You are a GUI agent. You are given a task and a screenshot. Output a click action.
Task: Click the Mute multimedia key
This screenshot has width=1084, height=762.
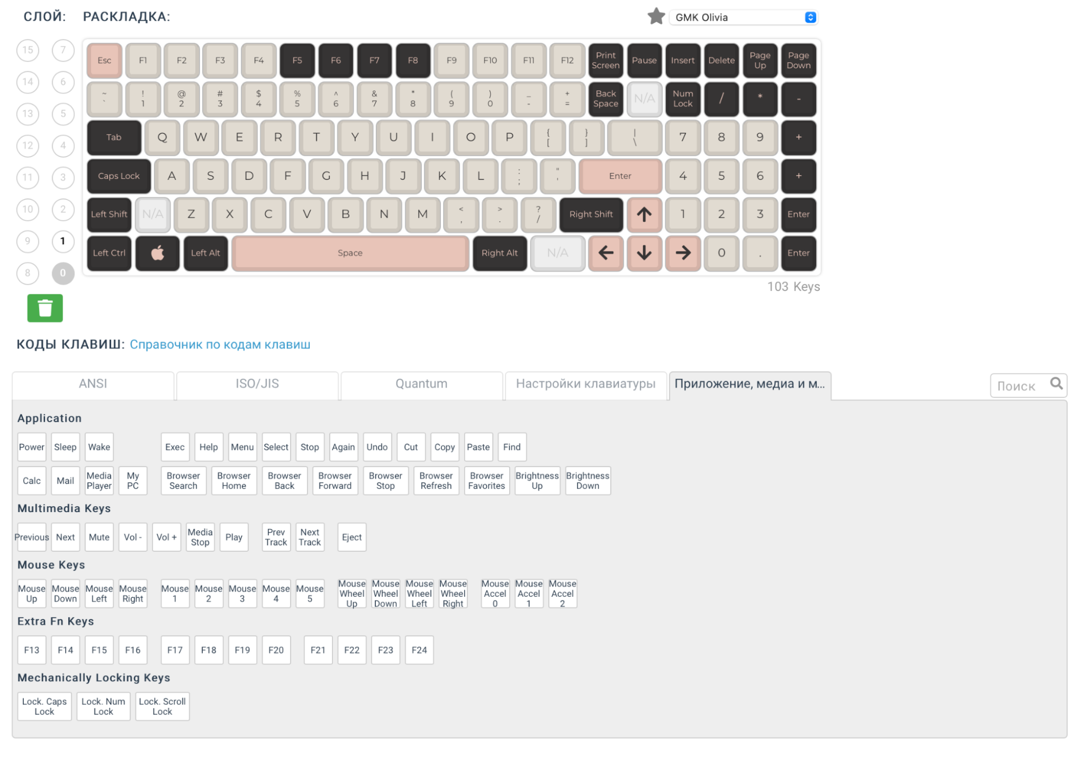coord(99,537)
